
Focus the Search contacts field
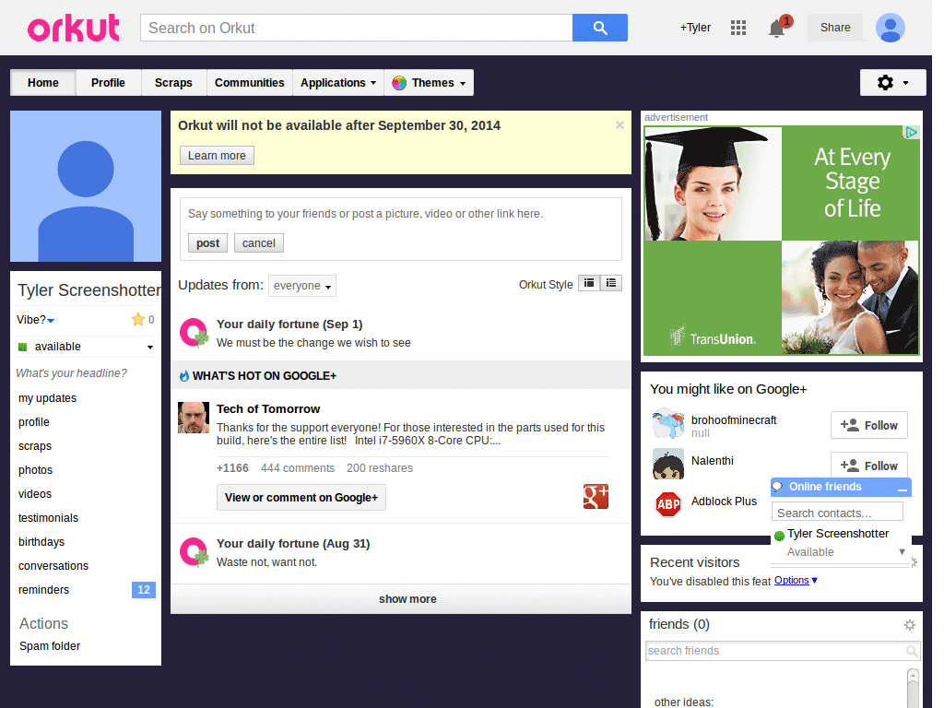(837, 513)
